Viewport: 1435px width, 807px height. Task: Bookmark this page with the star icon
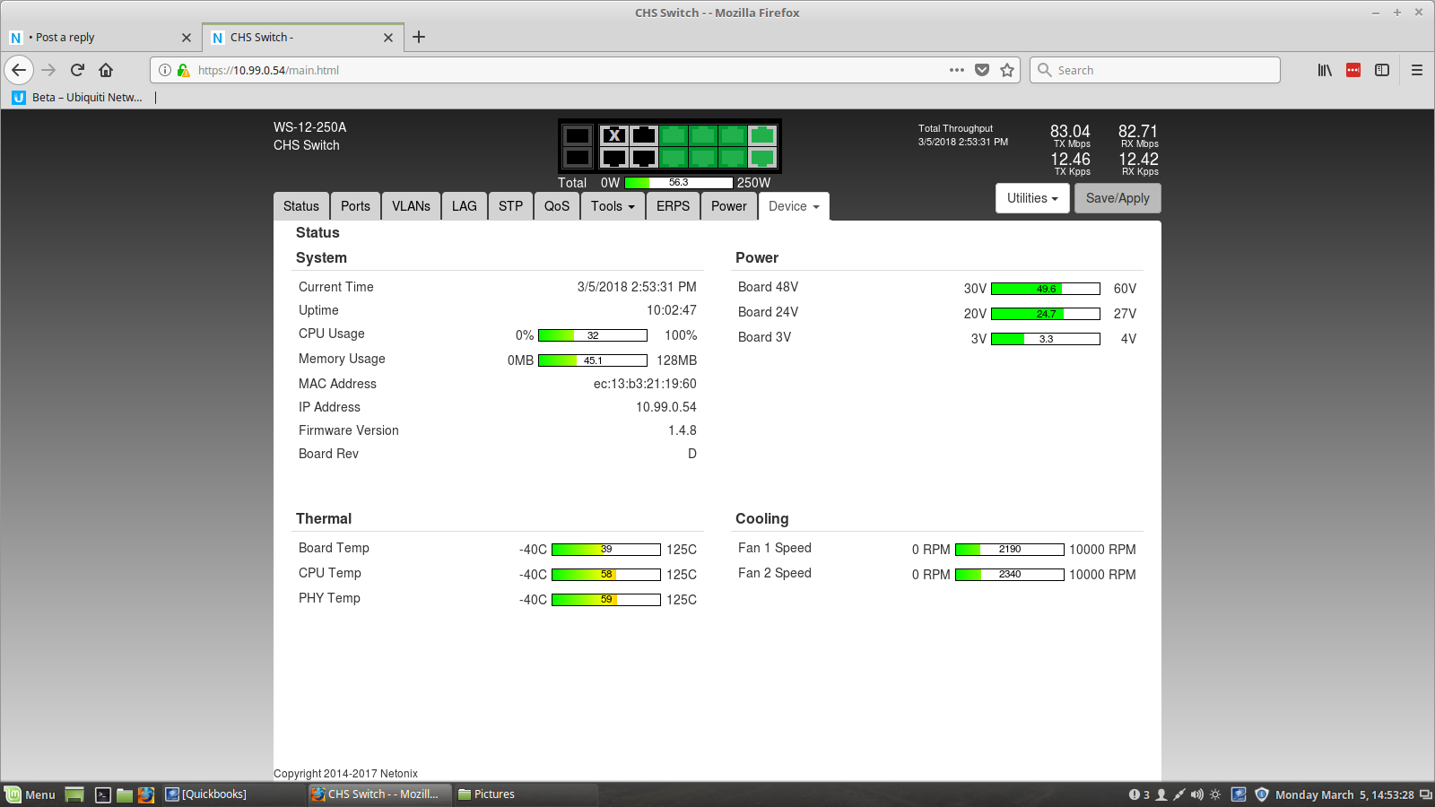[x=1007, y=70]
